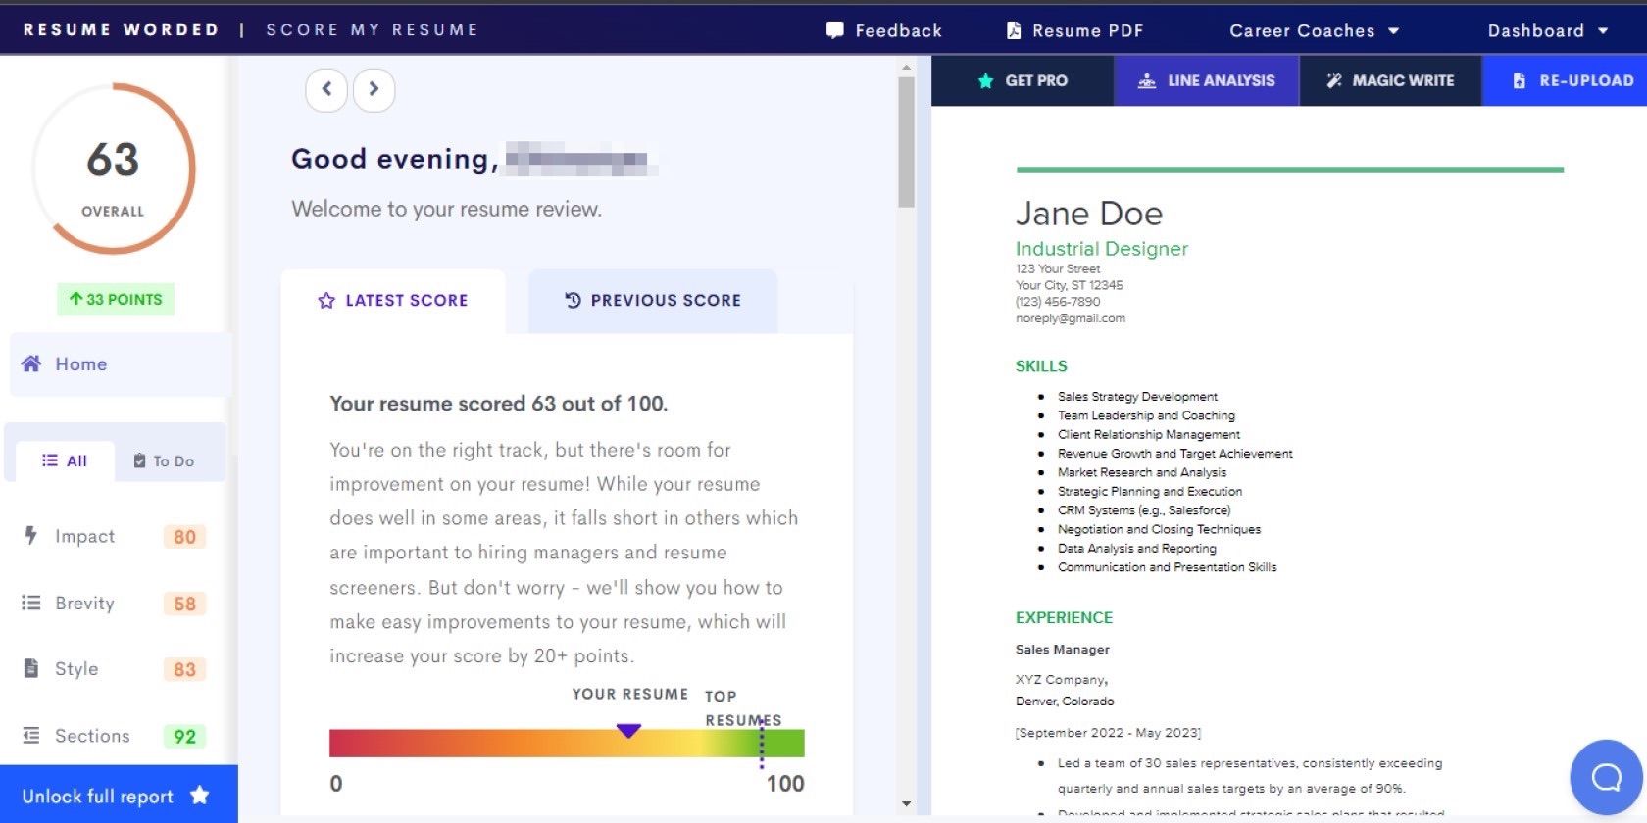Open the Feedback link in header
Image resolution: width=1647 pixels, height=823 pixels.
pos(884,30)
